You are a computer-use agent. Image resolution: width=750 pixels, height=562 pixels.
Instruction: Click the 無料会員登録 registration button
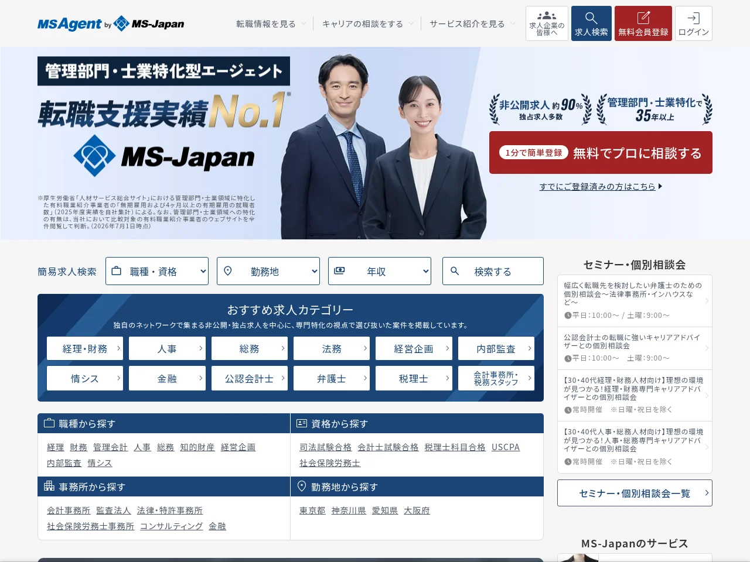pos(643,23)
